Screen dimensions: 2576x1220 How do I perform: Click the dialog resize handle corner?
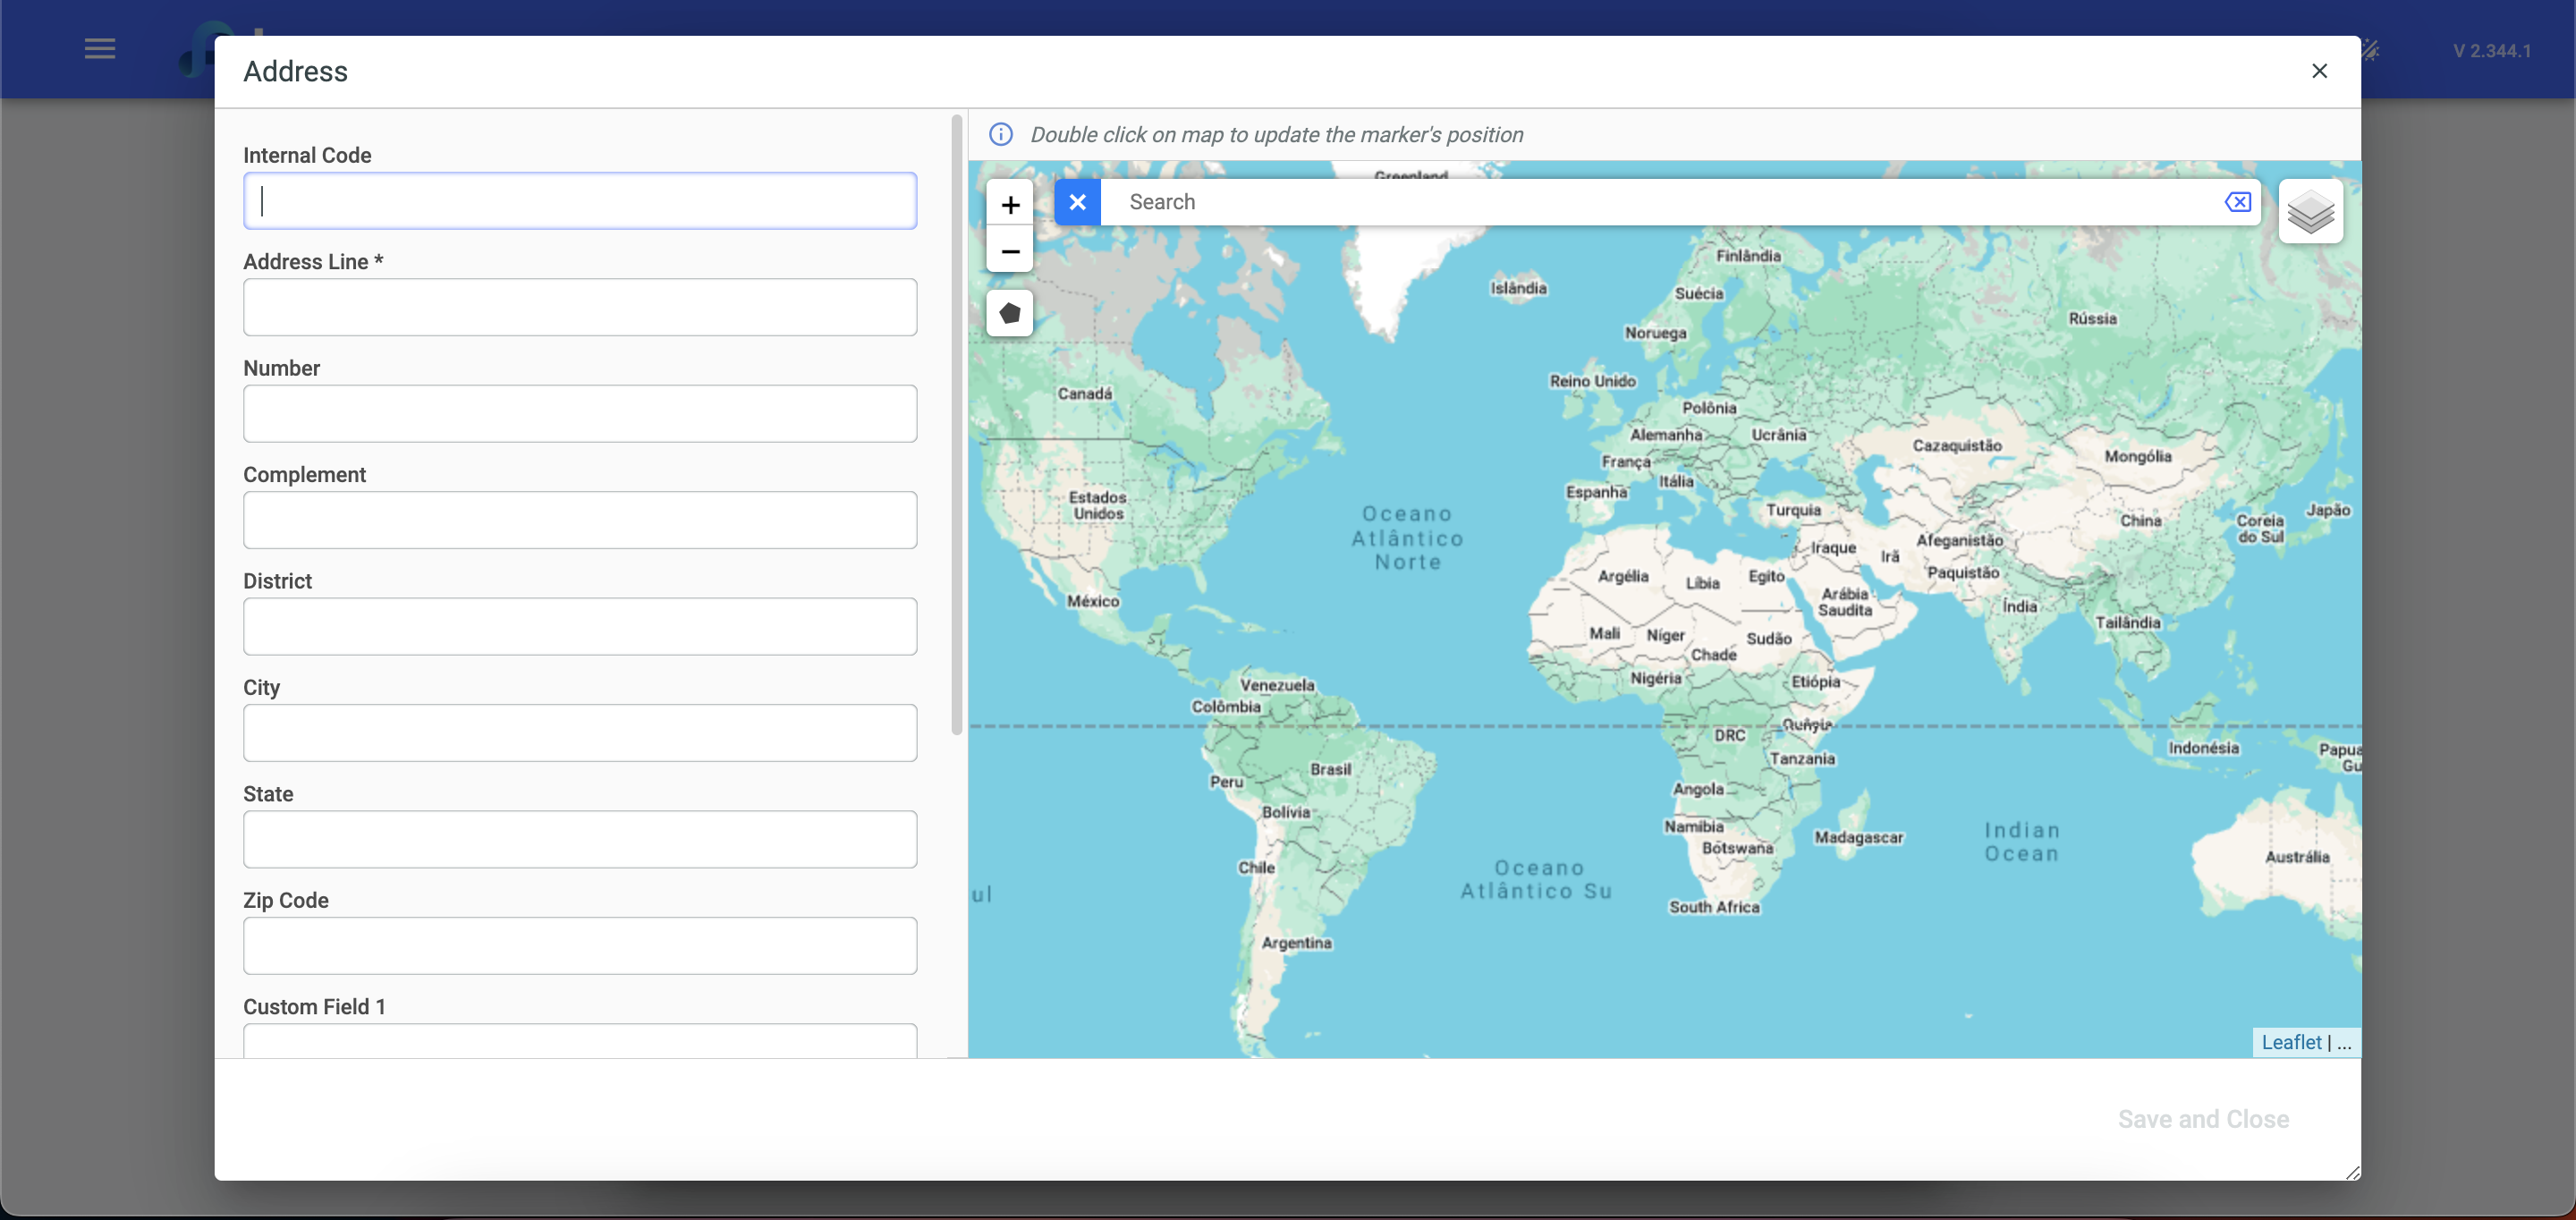2352,1173
